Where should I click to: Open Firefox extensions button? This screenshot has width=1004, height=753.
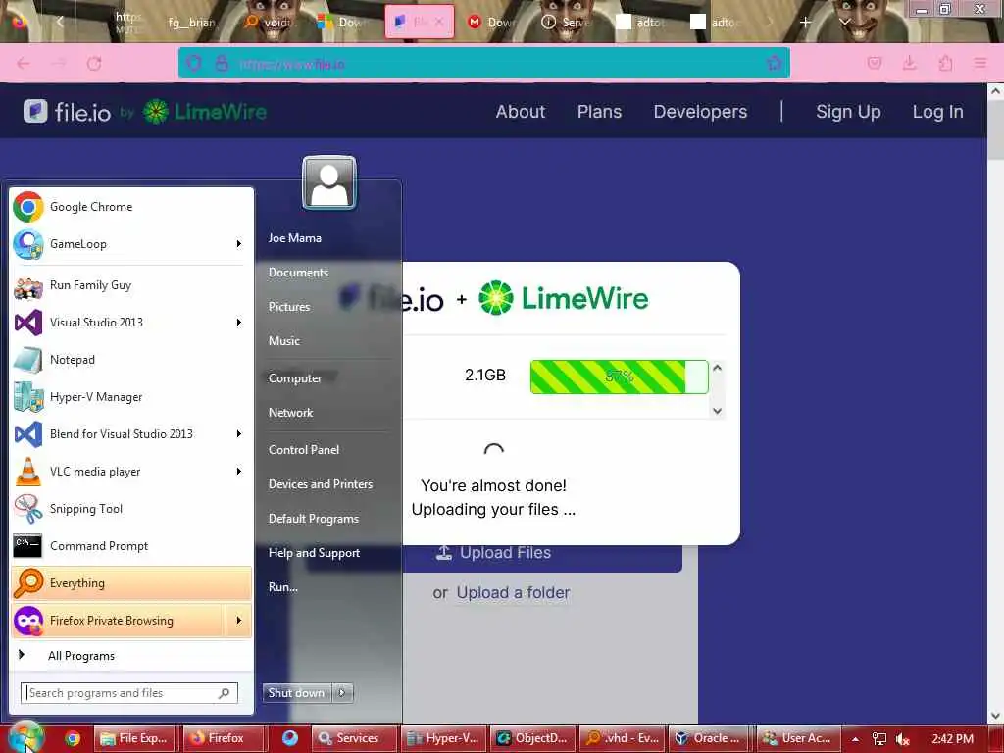pos(945,63)
